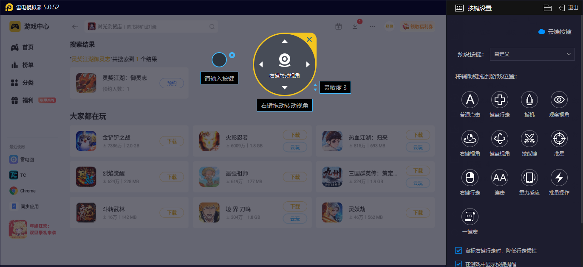The image size is (583, 267).
Task: Open the 云端按键 cloud keys link
Action: (x=555, y=32)
